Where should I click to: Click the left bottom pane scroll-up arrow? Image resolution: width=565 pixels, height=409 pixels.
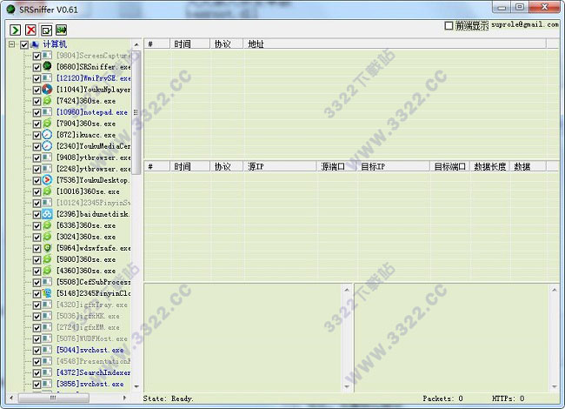[x=347, y=290]
